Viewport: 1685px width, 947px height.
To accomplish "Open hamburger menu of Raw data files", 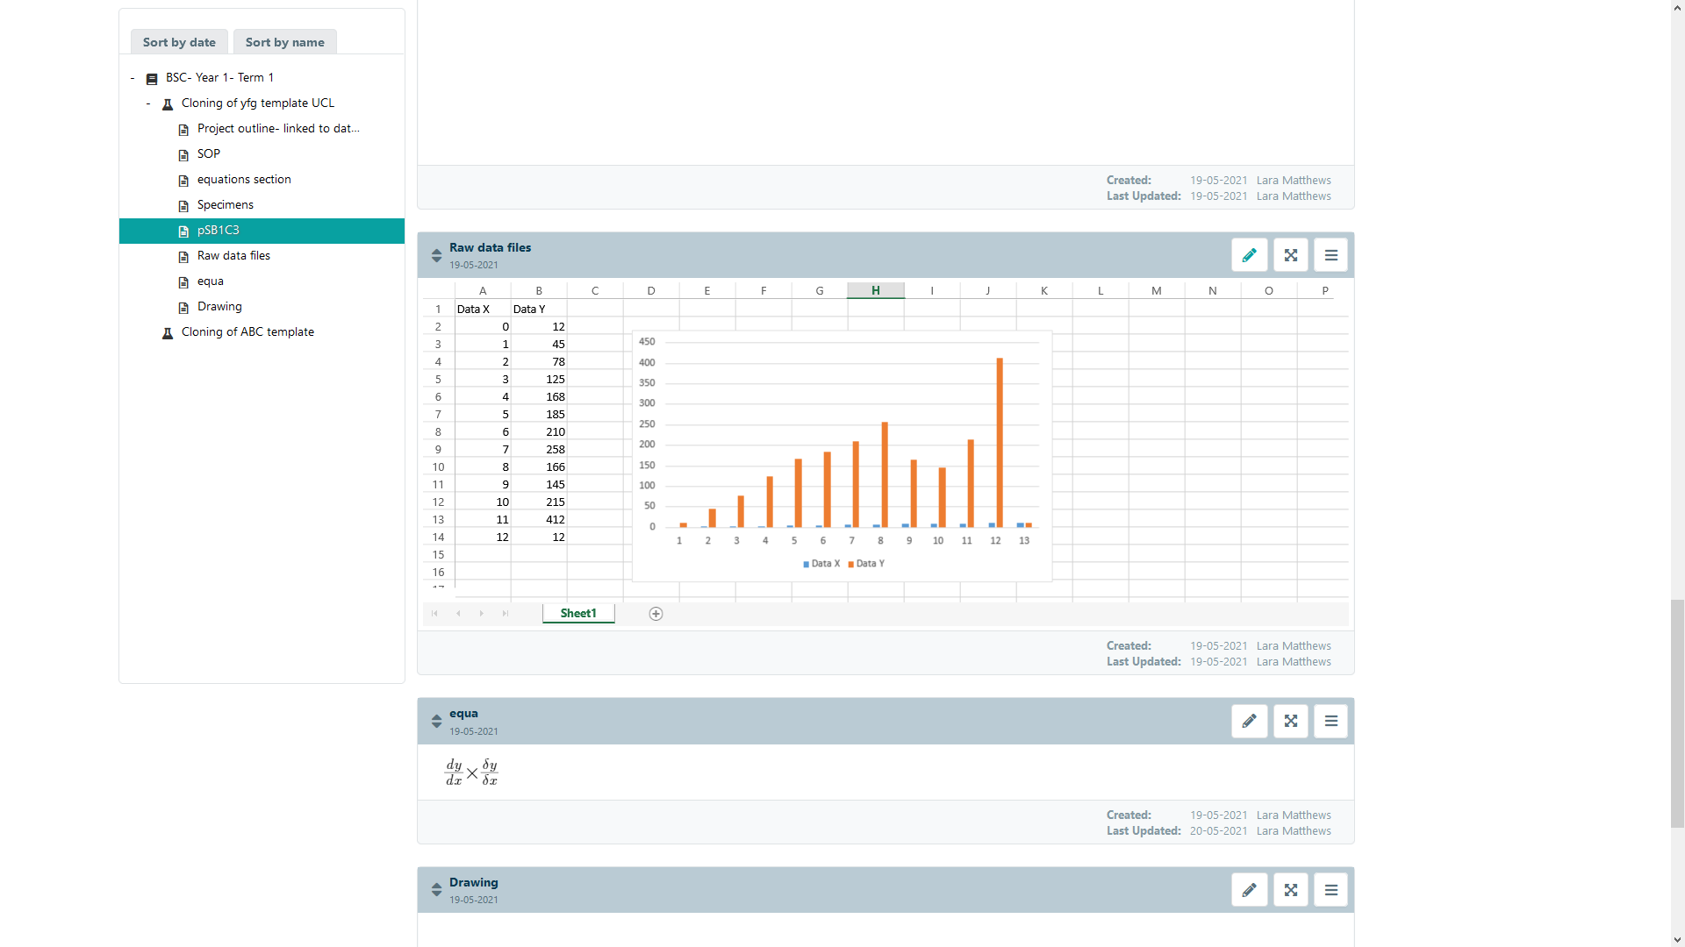I will pos(1330,255).
